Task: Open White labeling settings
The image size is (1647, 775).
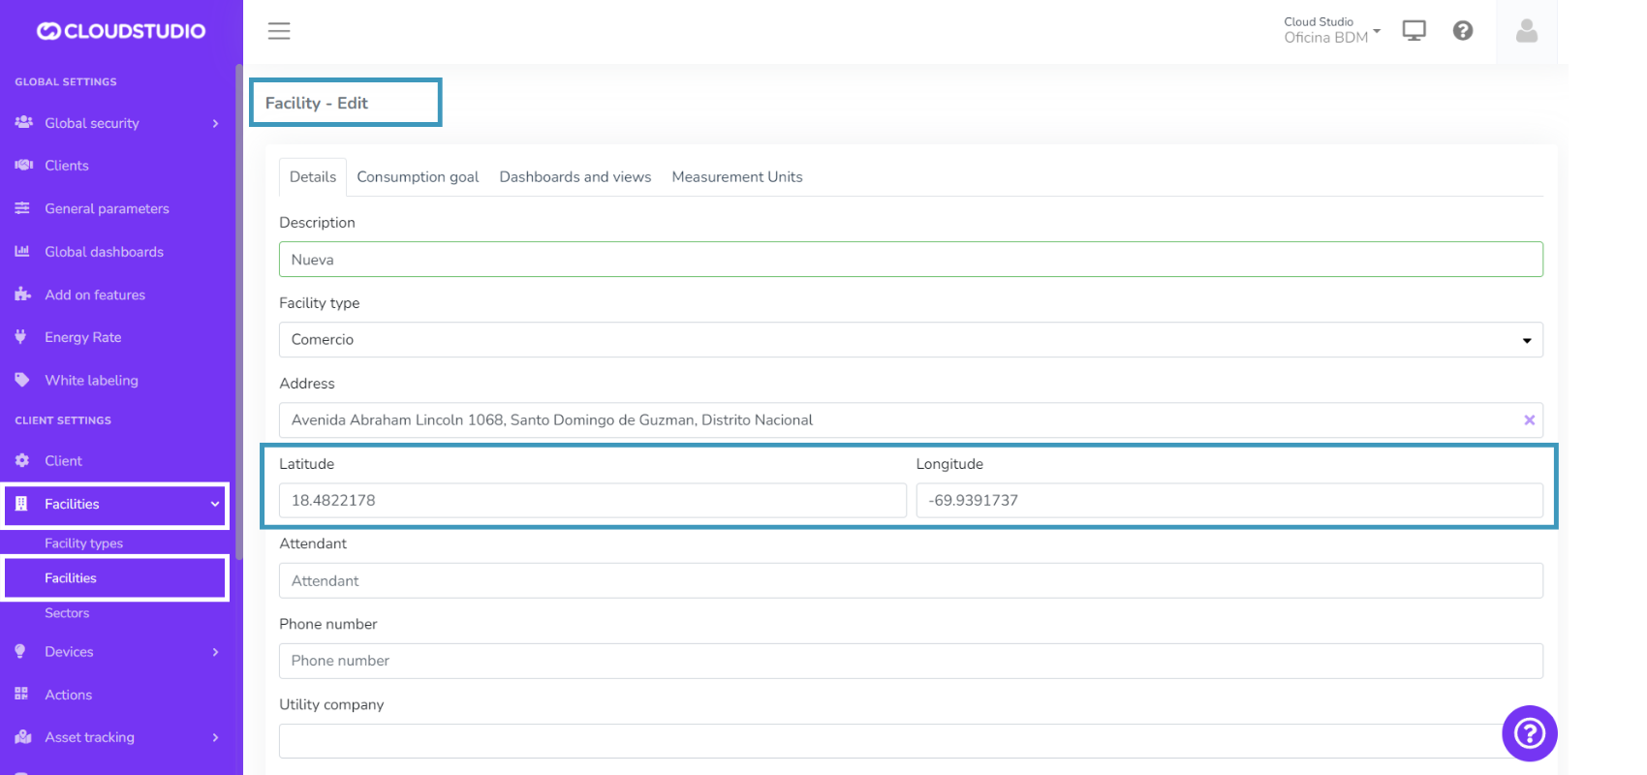Action: click(91, 381)
